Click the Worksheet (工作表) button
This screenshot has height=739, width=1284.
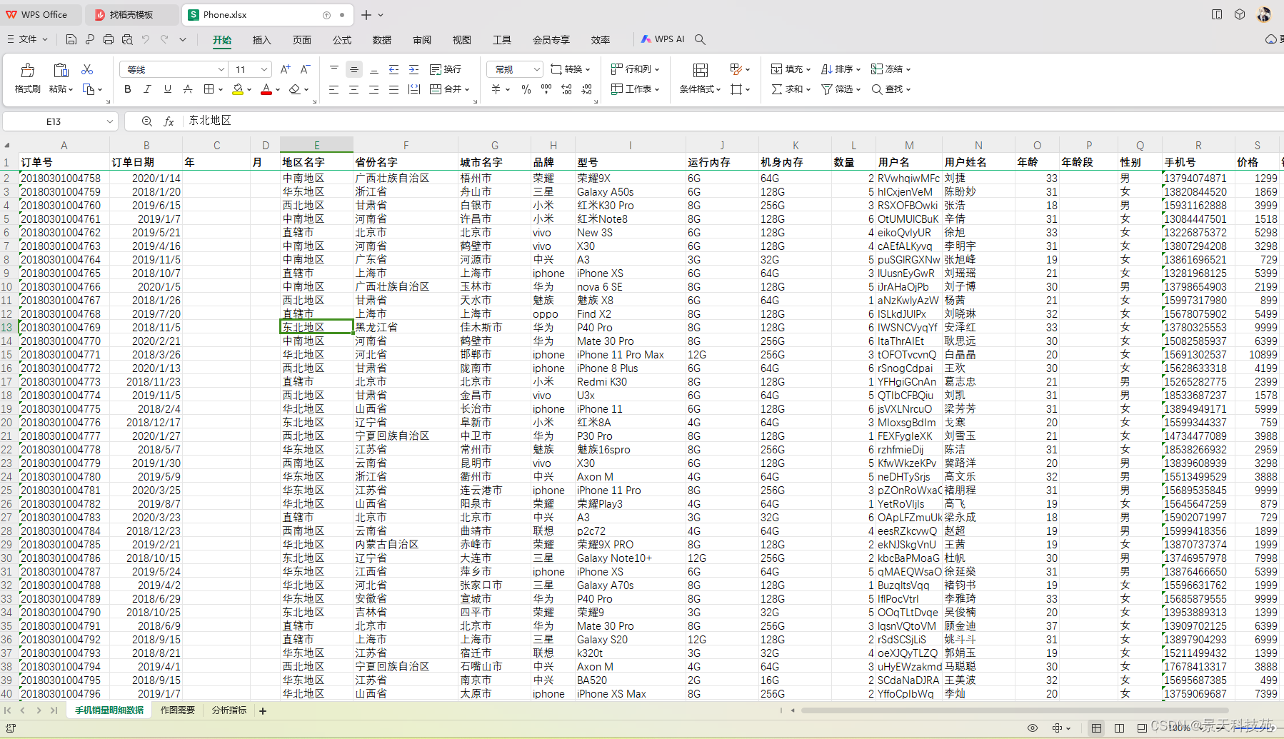tap(635, 89)
